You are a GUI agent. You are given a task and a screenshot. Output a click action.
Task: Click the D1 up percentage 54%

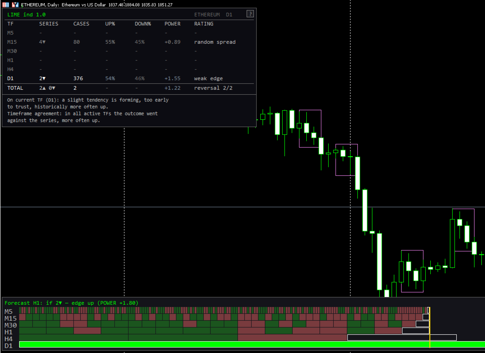tap(110, 78)
